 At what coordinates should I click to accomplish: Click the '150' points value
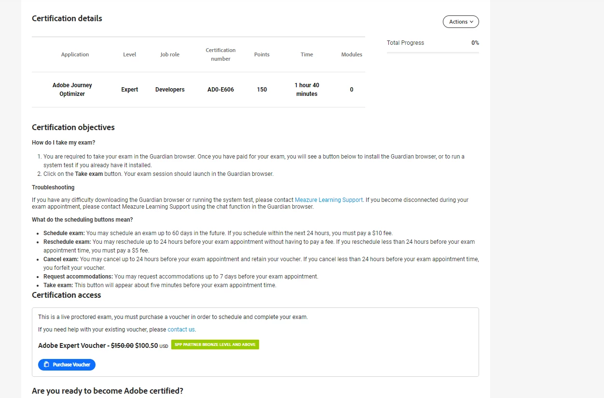pyautogui.click(x=262, y=90)
